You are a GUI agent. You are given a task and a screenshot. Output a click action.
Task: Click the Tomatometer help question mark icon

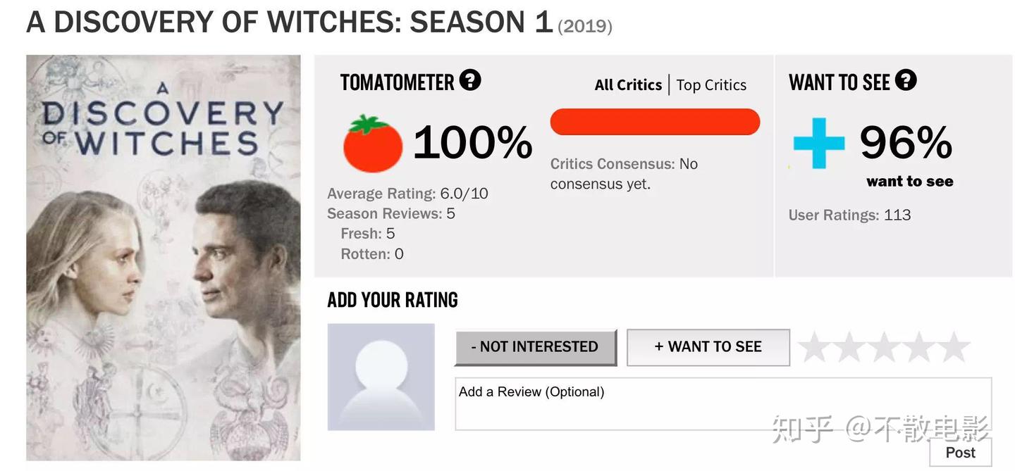[470, 80]
